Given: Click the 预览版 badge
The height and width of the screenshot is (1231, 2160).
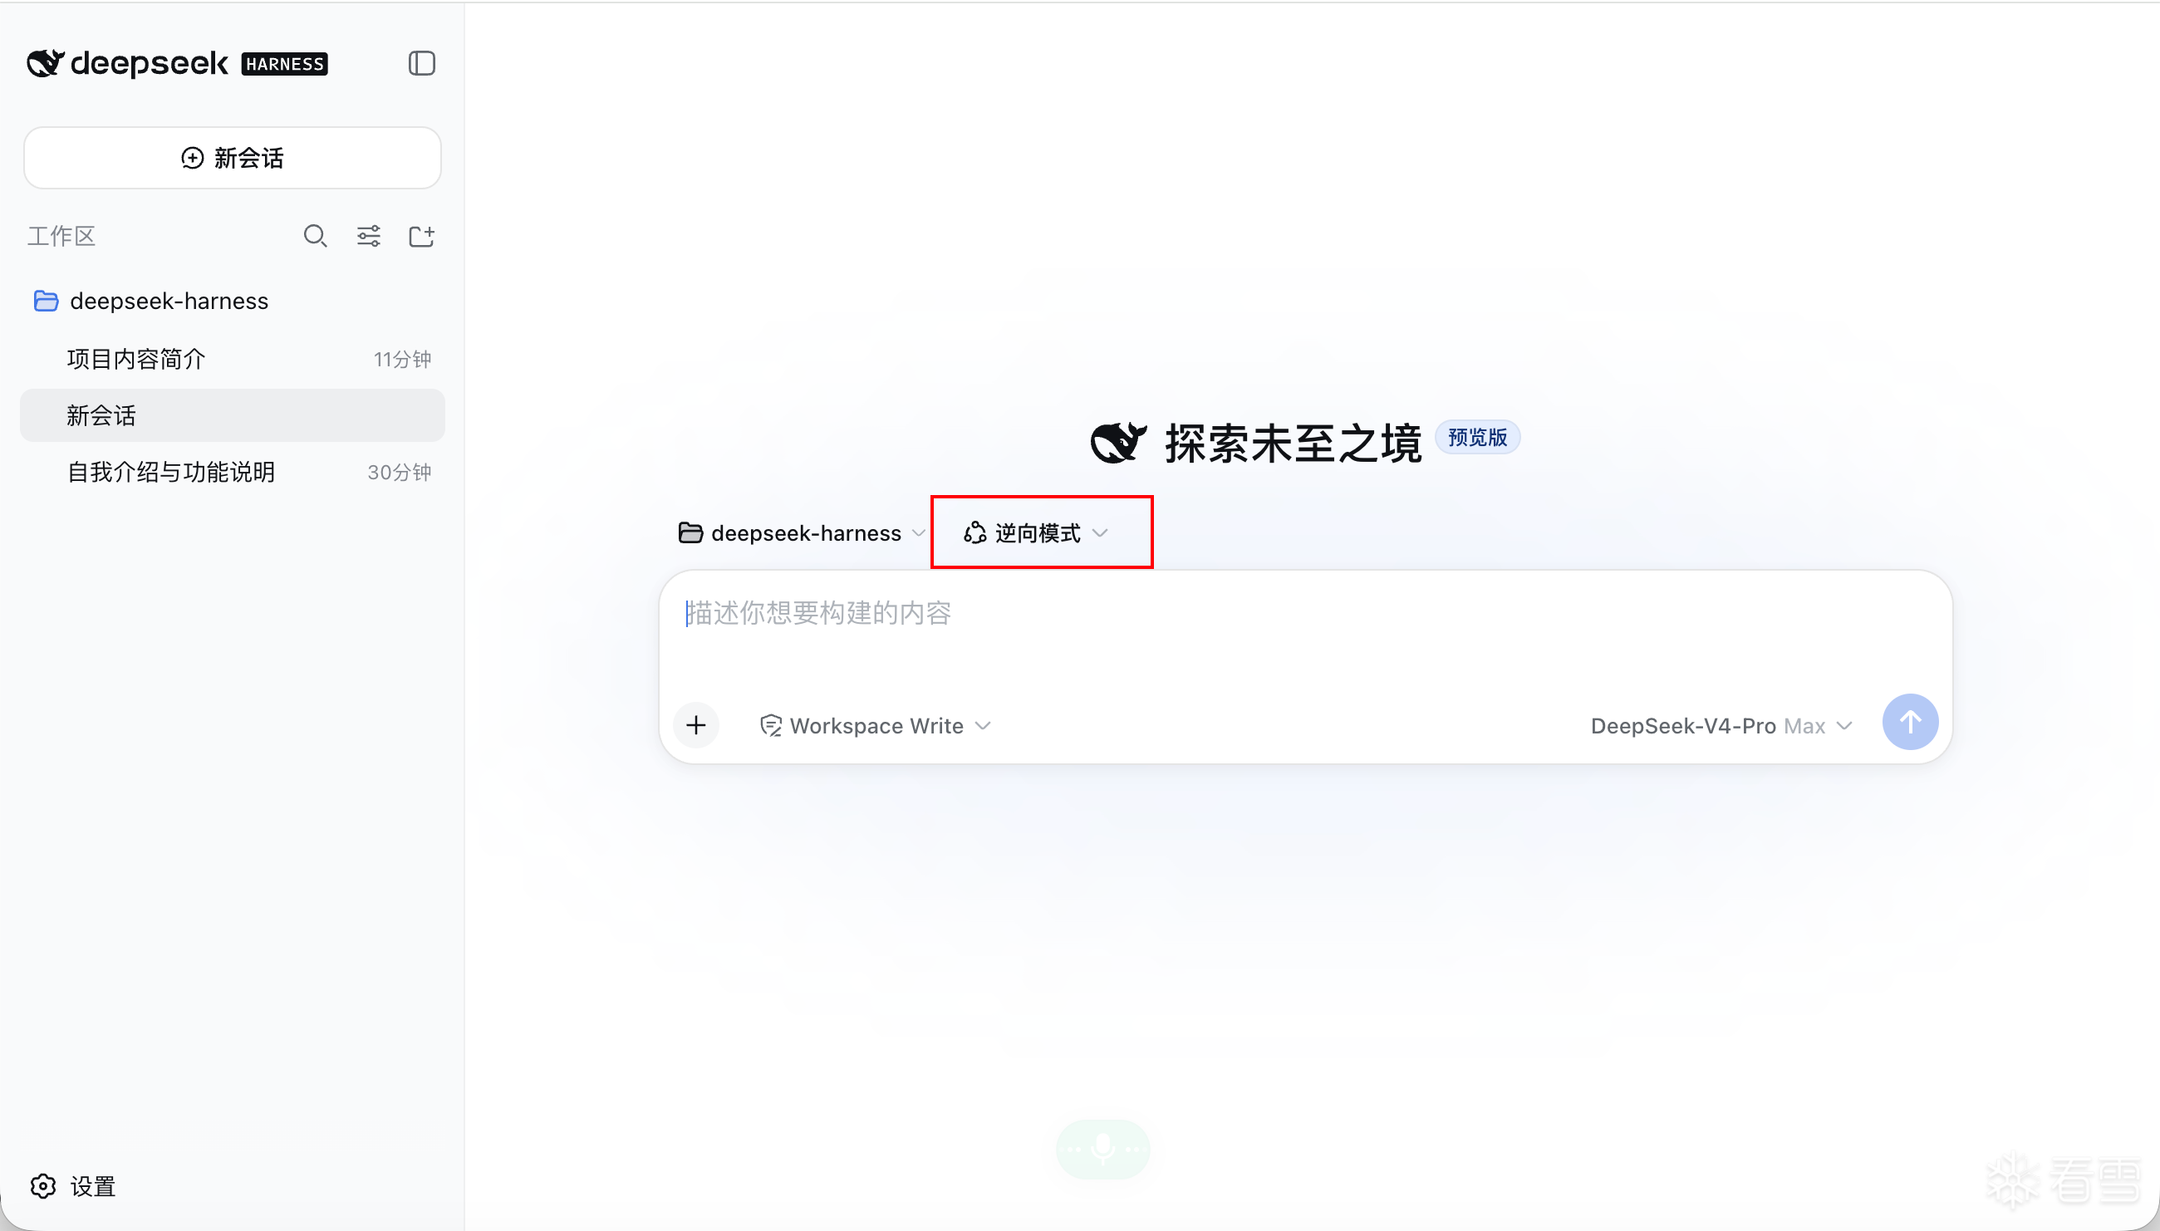Looking at the screenshot, I should point(1478,438).
